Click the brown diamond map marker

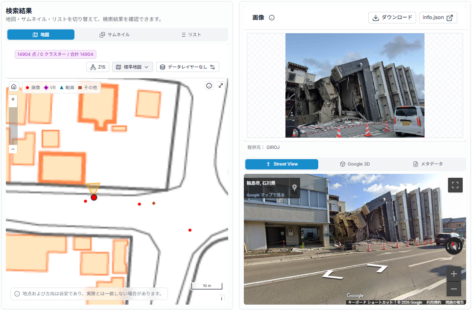point(154,203)
